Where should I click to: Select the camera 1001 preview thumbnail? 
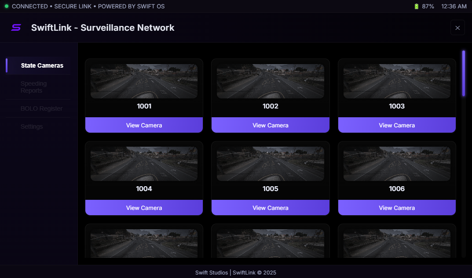[144, 81]
